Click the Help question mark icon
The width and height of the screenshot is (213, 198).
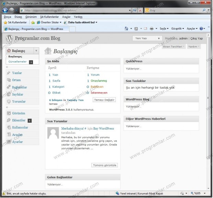click(201, 29)
